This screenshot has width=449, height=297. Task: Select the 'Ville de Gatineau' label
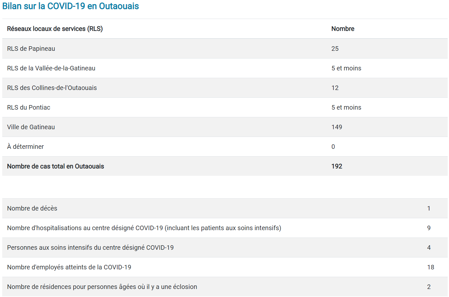[x=31, y=127]
